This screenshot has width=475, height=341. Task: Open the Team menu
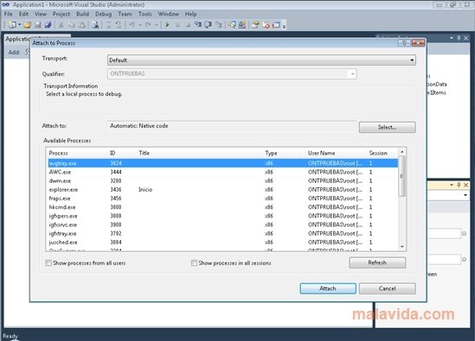[x=125, y=14]
